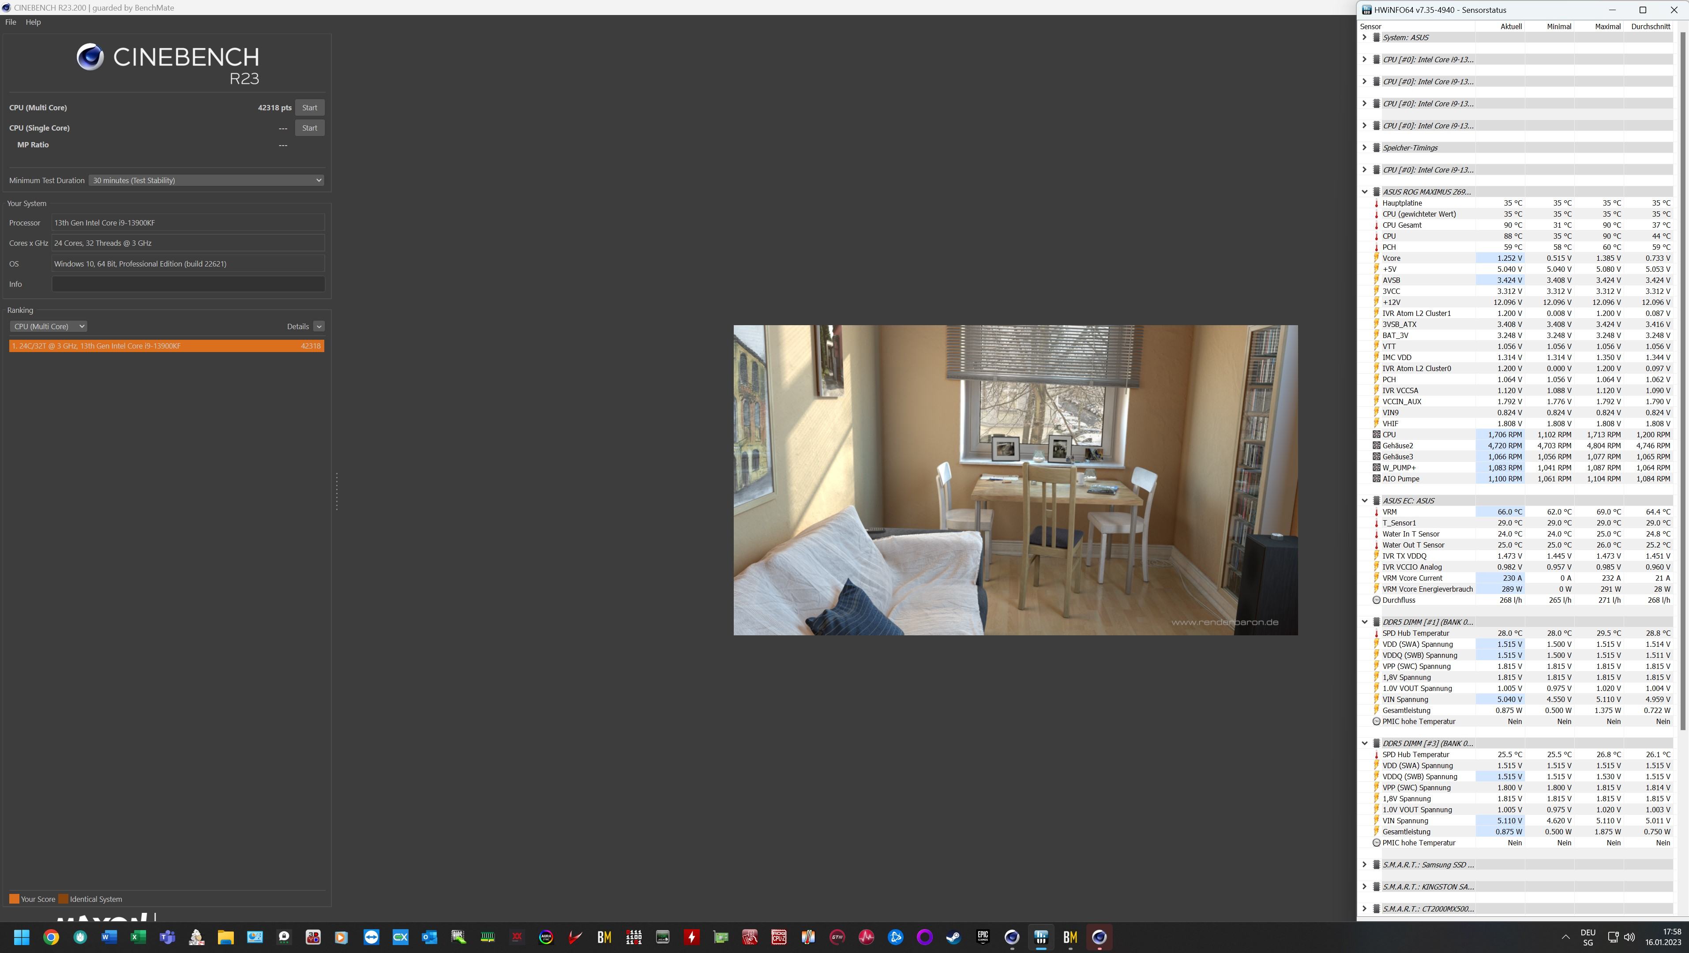Click the volume icon in system tray
The width and height of the screenshot is (1689, 953).
[1629, 937]
